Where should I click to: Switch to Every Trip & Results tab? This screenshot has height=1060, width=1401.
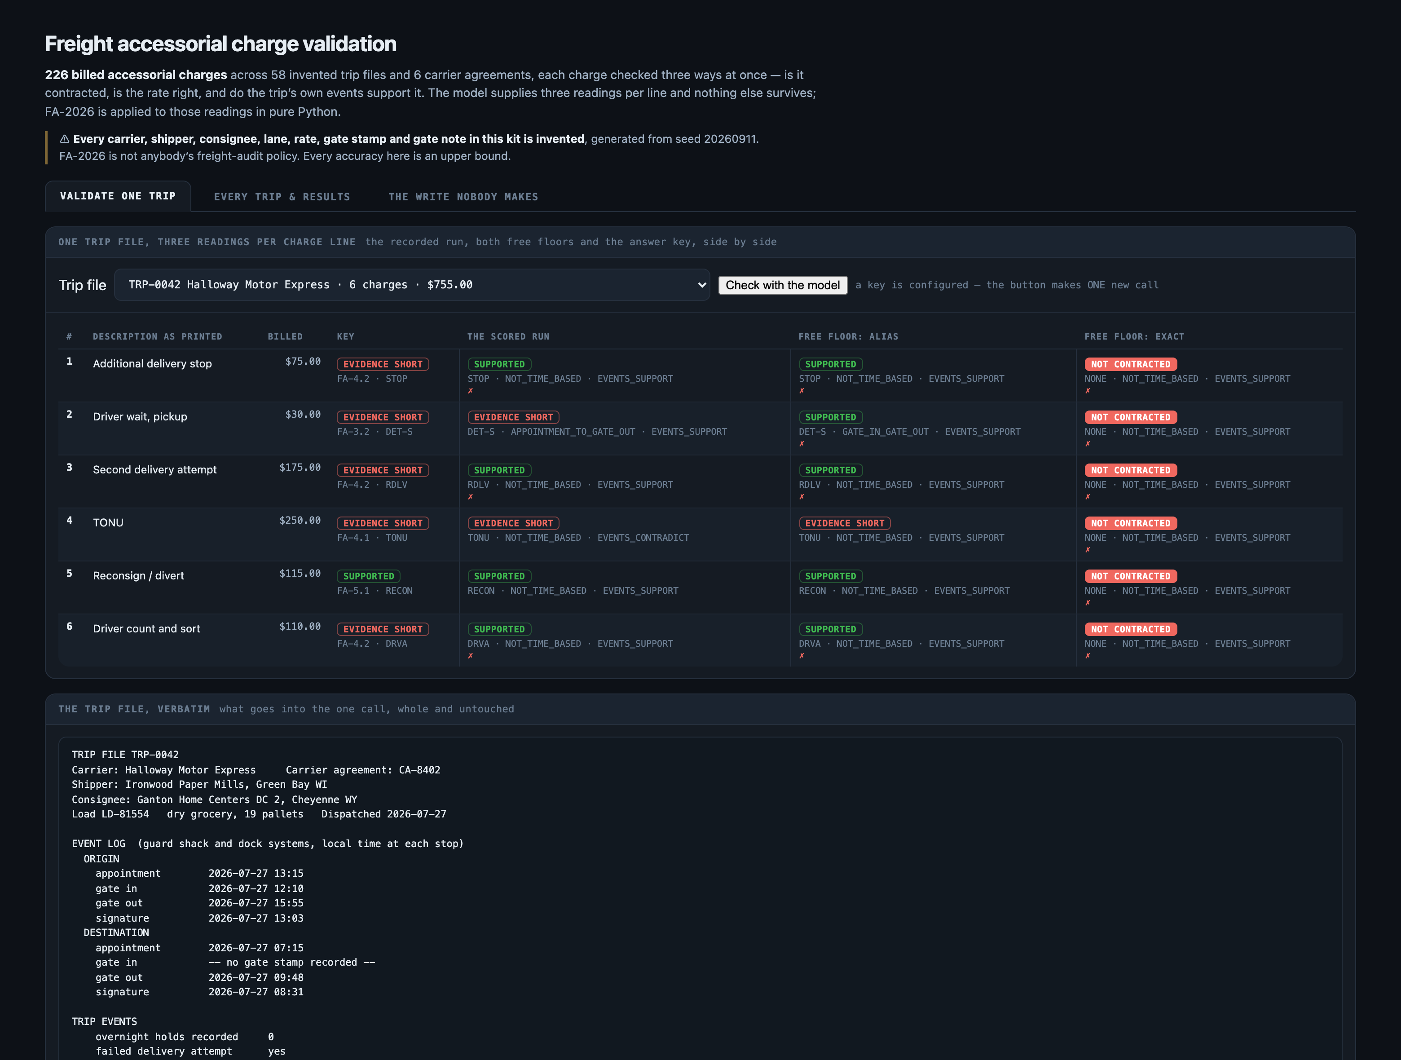tap(282, 197)
